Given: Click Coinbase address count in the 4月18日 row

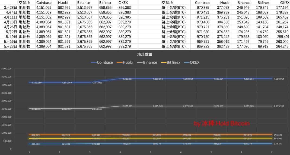Looking at the screenshot, I should point(44,22).
